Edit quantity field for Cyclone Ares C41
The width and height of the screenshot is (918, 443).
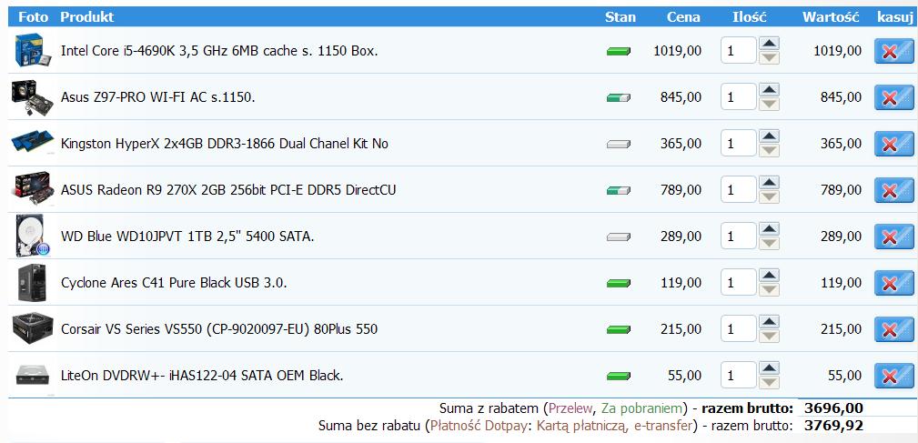coord(738,283)
